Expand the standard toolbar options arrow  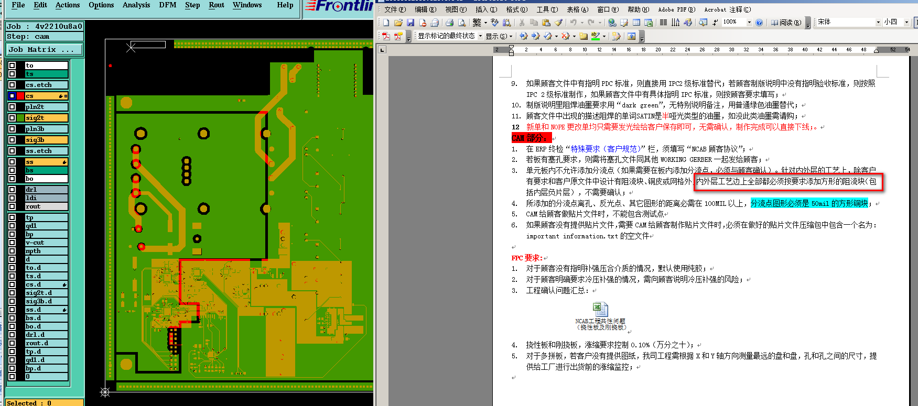[808, 24]
